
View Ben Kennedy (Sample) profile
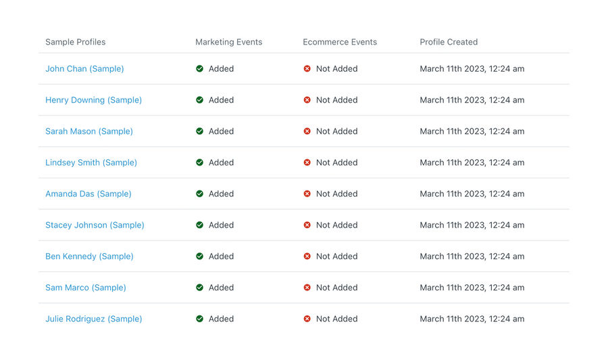pos(89,257)
